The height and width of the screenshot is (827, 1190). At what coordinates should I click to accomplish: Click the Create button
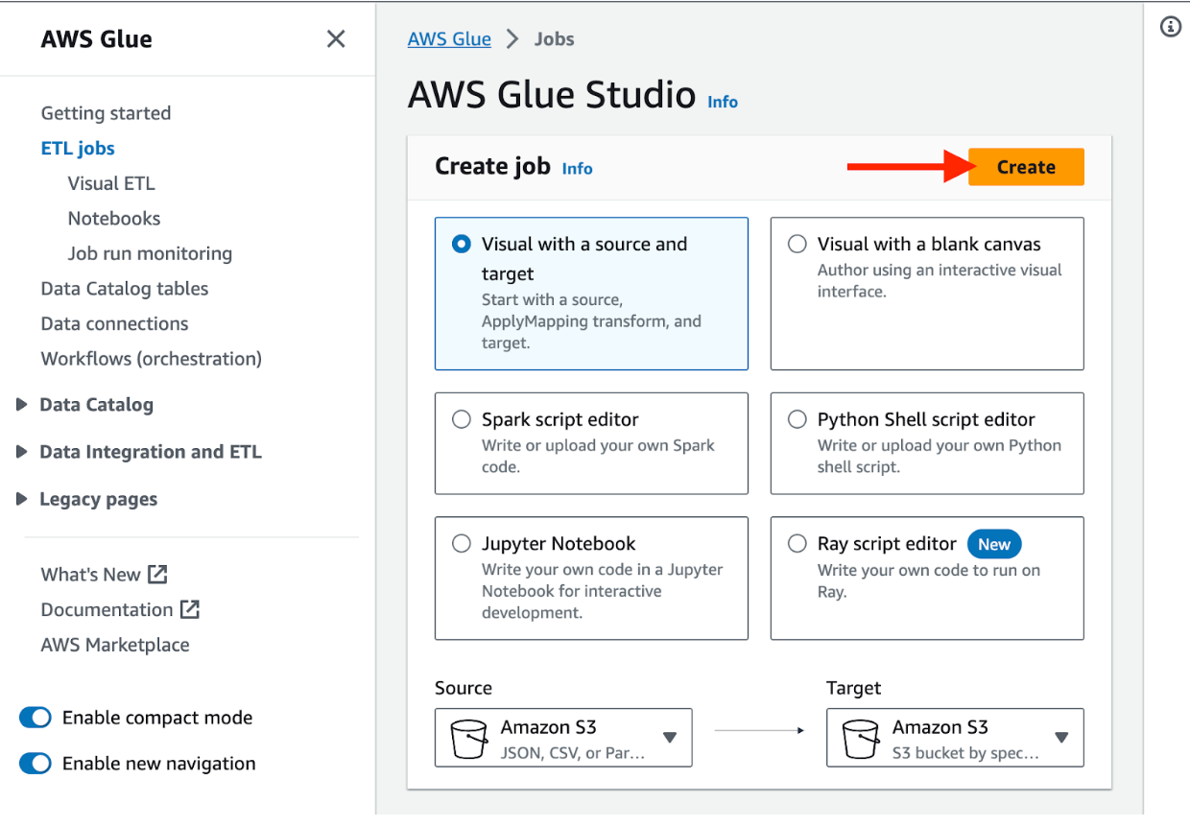point(1026,167)
